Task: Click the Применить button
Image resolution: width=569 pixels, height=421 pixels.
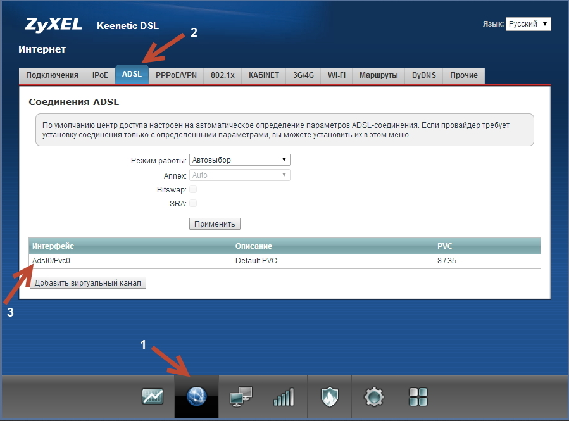Action: tap(215, 223)
